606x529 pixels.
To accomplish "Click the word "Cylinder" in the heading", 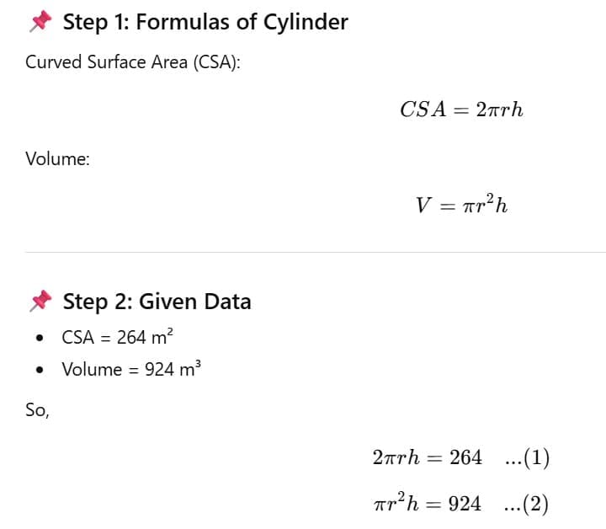I will pos(306,23).
